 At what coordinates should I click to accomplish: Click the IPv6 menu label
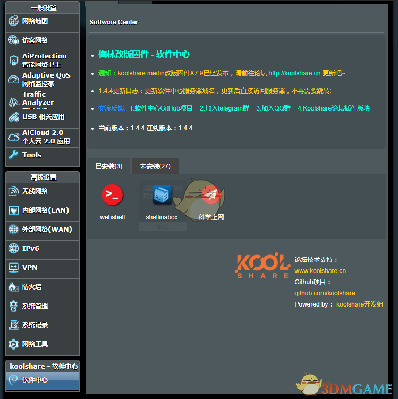(x=30, y=248)
